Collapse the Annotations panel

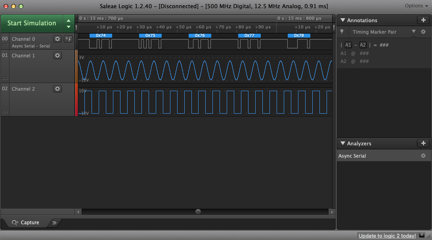point(343,20)
